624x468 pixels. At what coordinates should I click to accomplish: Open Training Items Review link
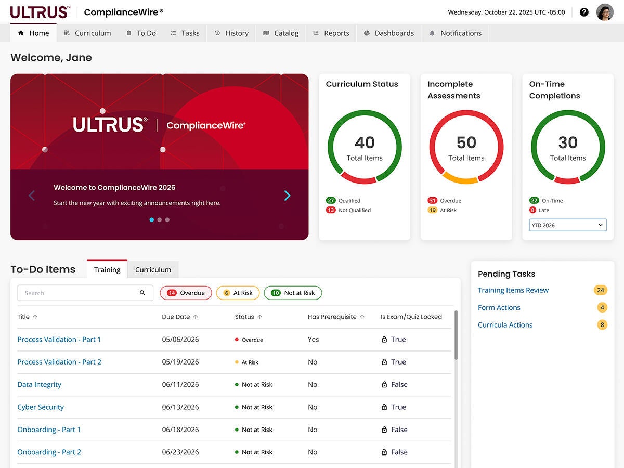click(513, 290)
